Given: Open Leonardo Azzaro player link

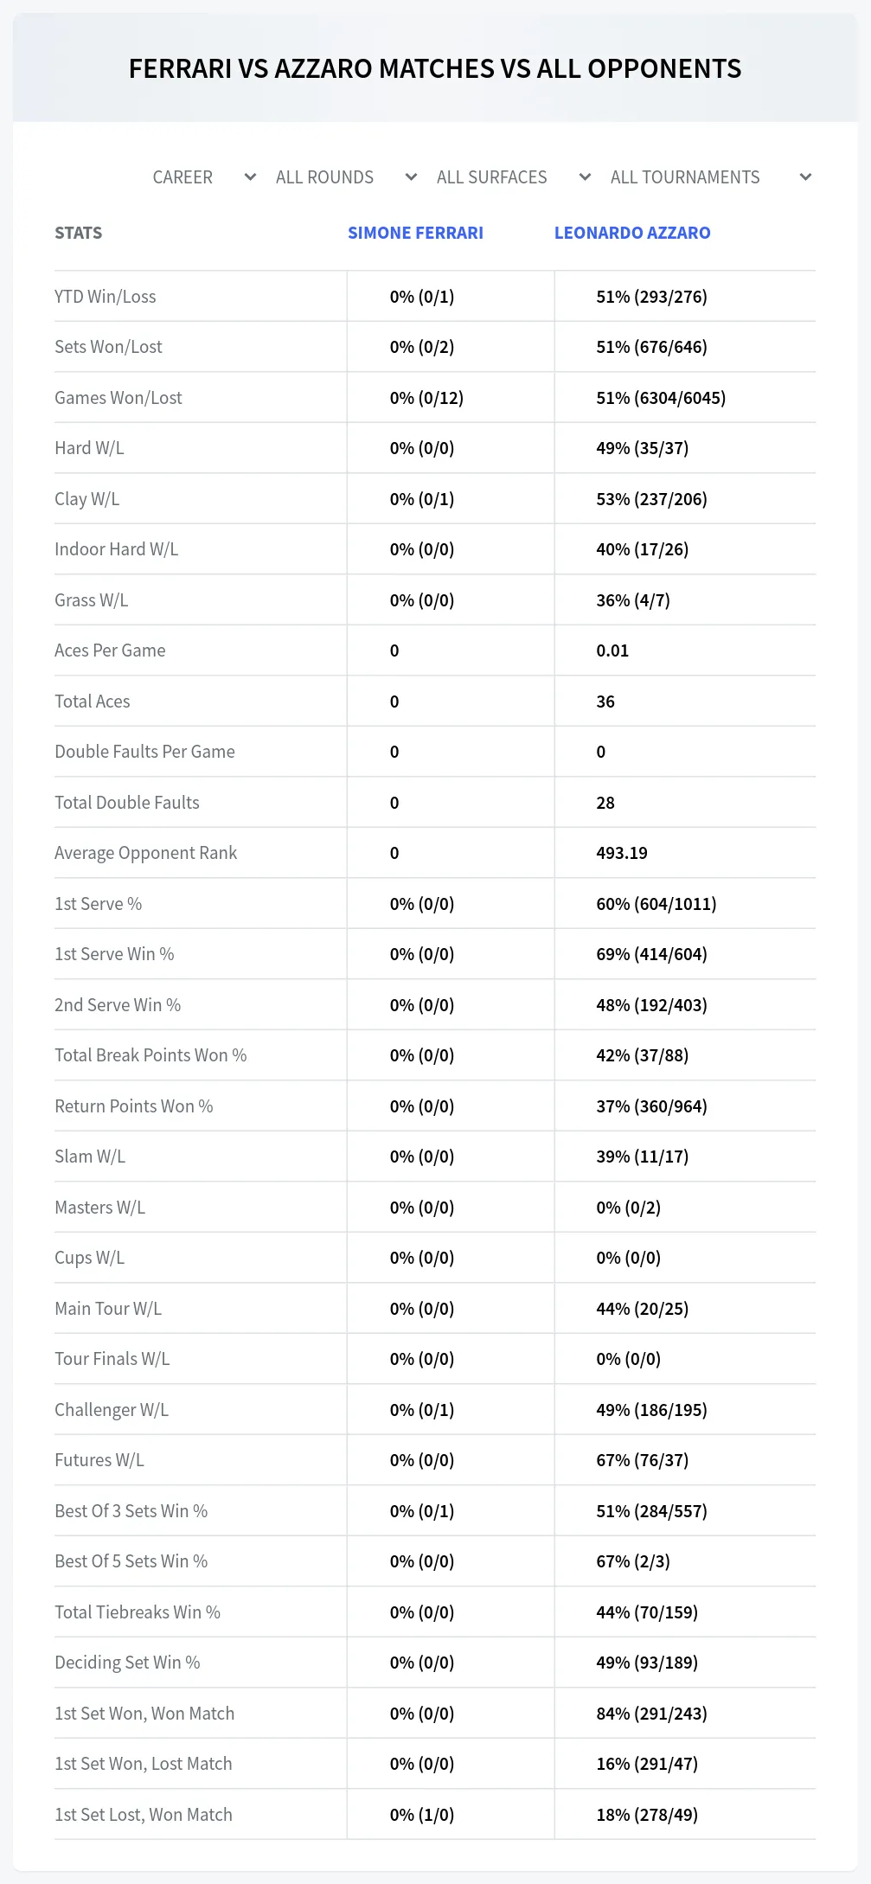Looking at the screenshot, I should [632, 233].
